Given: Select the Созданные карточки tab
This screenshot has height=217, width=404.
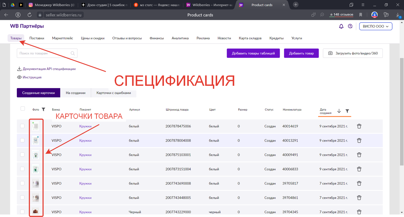Looking at the screenshot, I should (38, 93).
